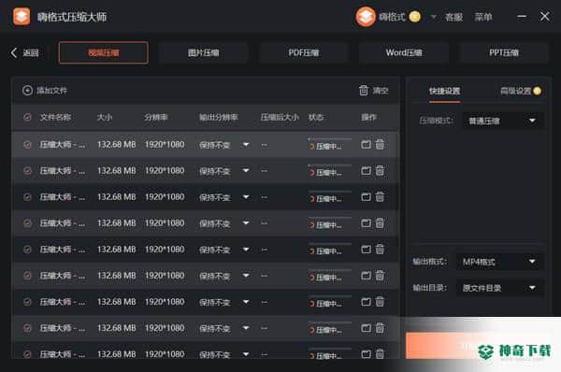Toggle the checkbox of the first file row
Viewport: 561px width, 372px height.
click(27, 145)
